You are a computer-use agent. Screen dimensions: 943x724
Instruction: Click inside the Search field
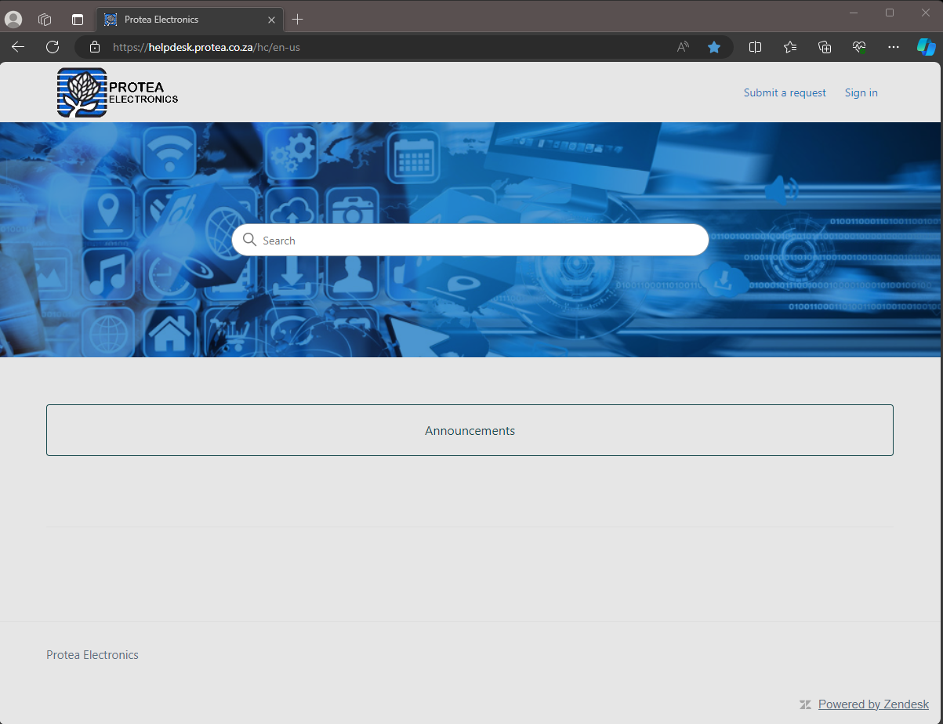click(x=470, y=240)
